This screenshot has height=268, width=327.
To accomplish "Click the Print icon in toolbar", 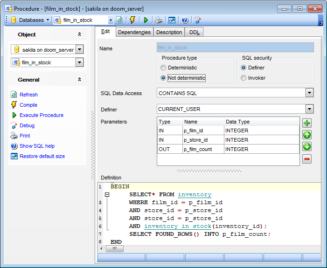I will coord(159,20).
